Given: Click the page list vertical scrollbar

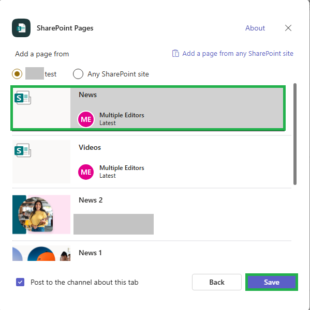Looking at the screenshot, I should 295,134.
